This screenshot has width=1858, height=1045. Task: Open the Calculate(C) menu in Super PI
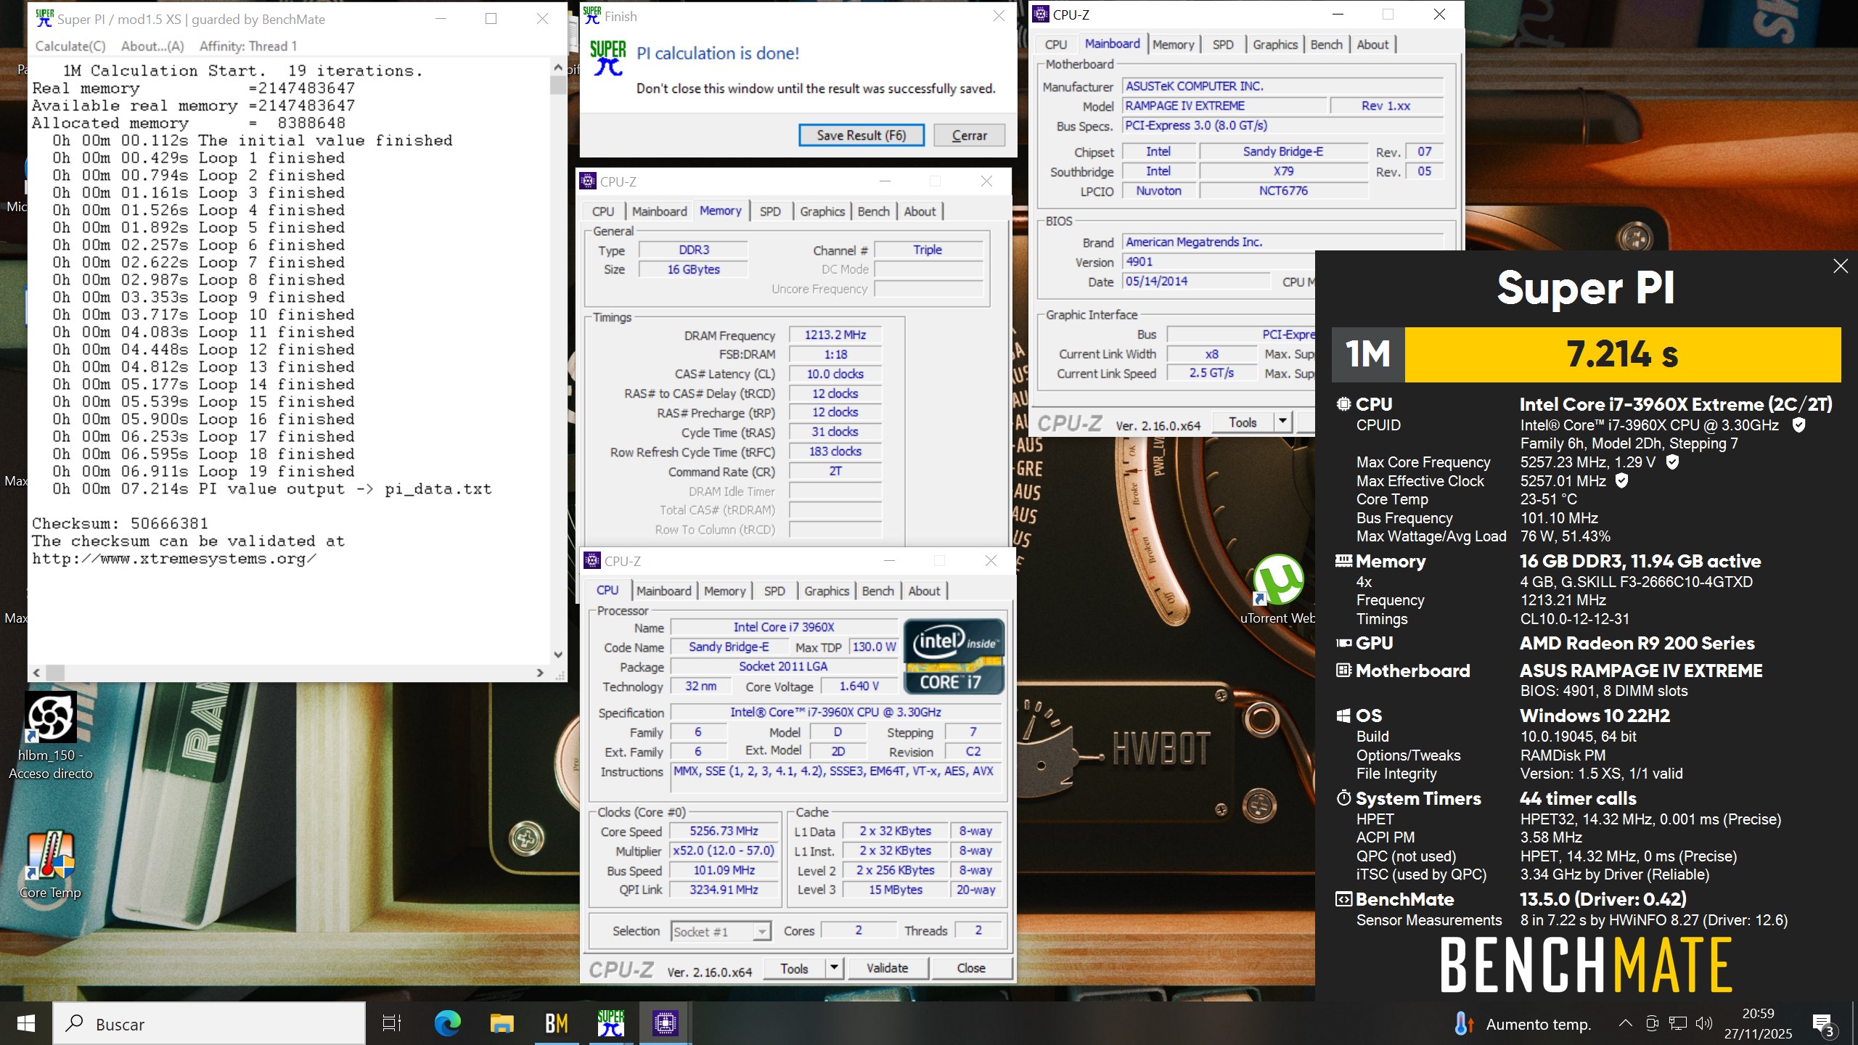70,46
